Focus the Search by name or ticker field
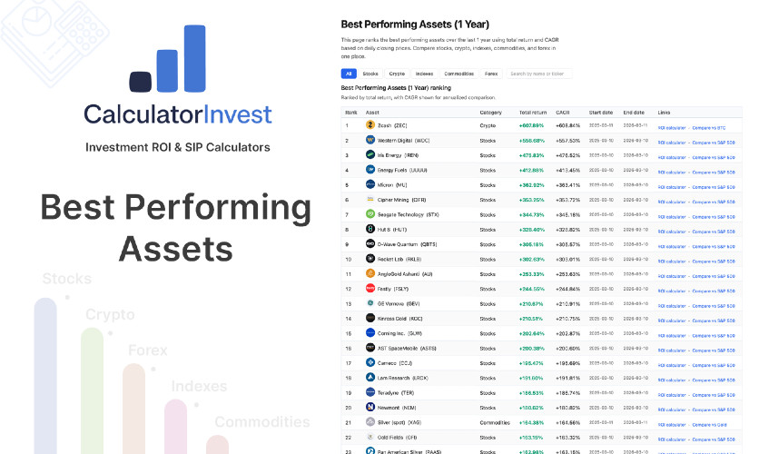The width and height of the screenshot is (759, 454). 538,74
